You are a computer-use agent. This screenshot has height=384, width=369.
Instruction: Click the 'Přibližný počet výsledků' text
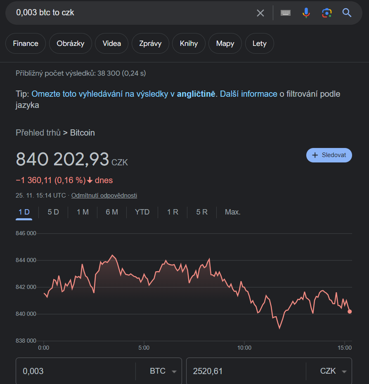click(81, 73)
